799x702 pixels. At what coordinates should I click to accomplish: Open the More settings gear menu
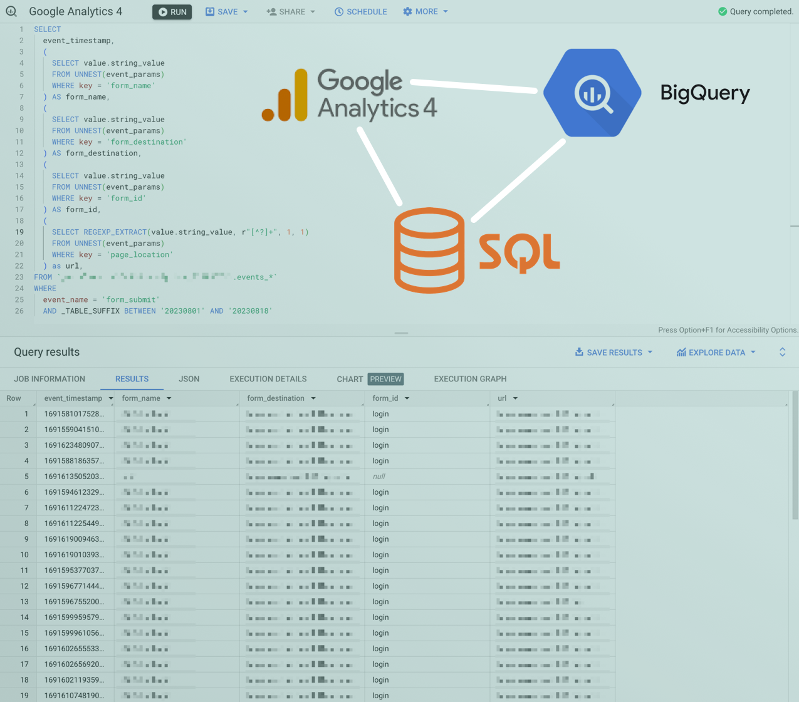pos(426,12)
